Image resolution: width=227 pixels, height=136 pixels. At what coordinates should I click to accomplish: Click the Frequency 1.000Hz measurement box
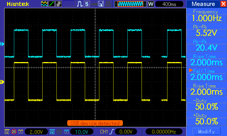point(207,18)
